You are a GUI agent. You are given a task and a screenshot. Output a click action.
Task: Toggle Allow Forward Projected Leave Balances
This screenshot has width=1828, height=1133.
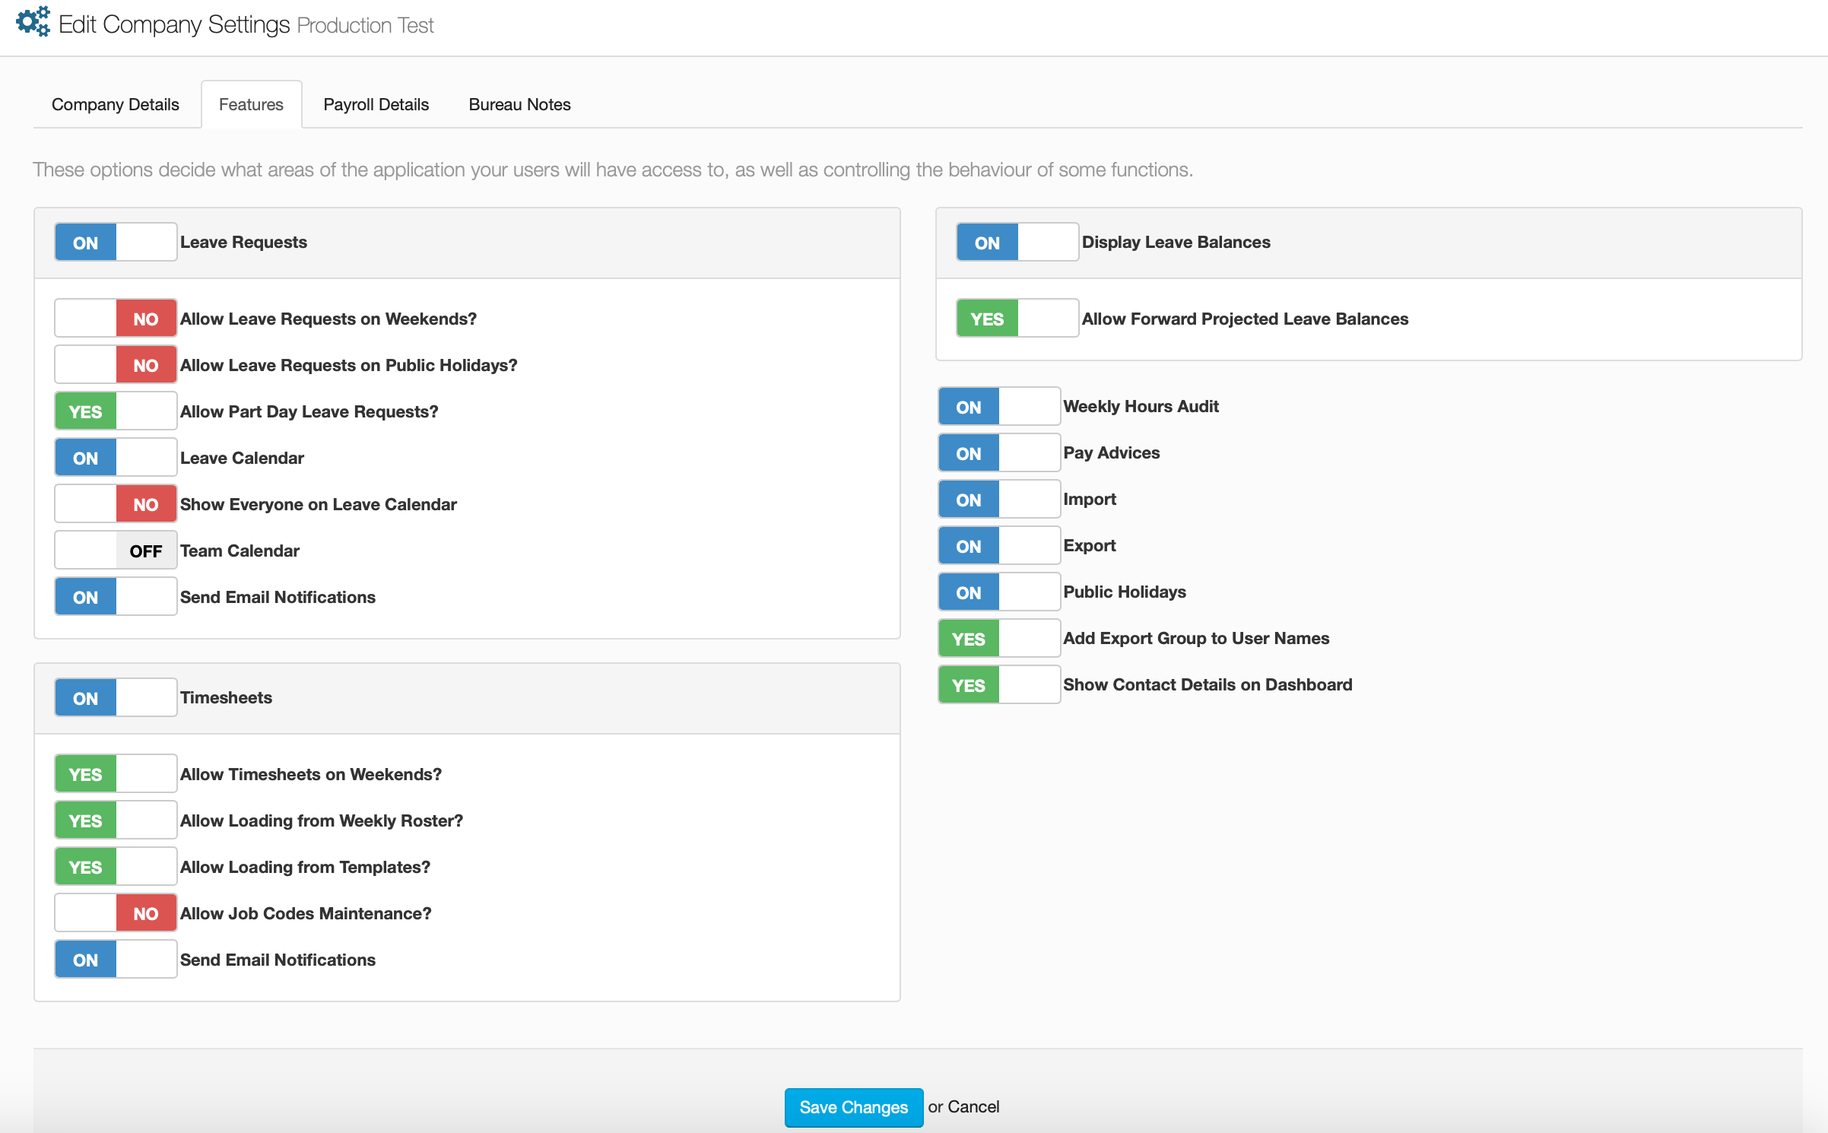click(x=1017, y=319)
